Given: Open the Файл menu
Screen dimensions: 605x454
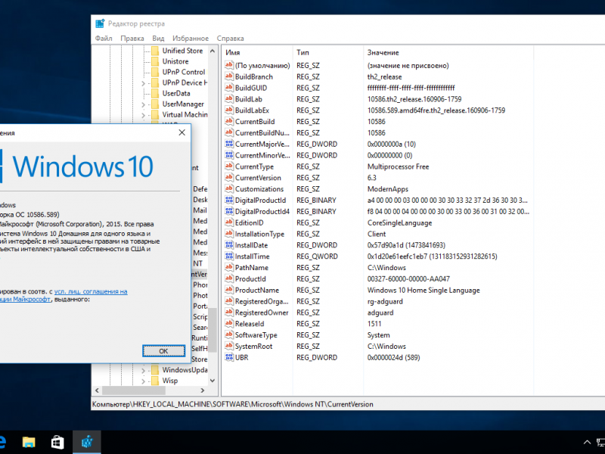Looking at the screenshot, I should pyautogui.click(x=104, y=39).
